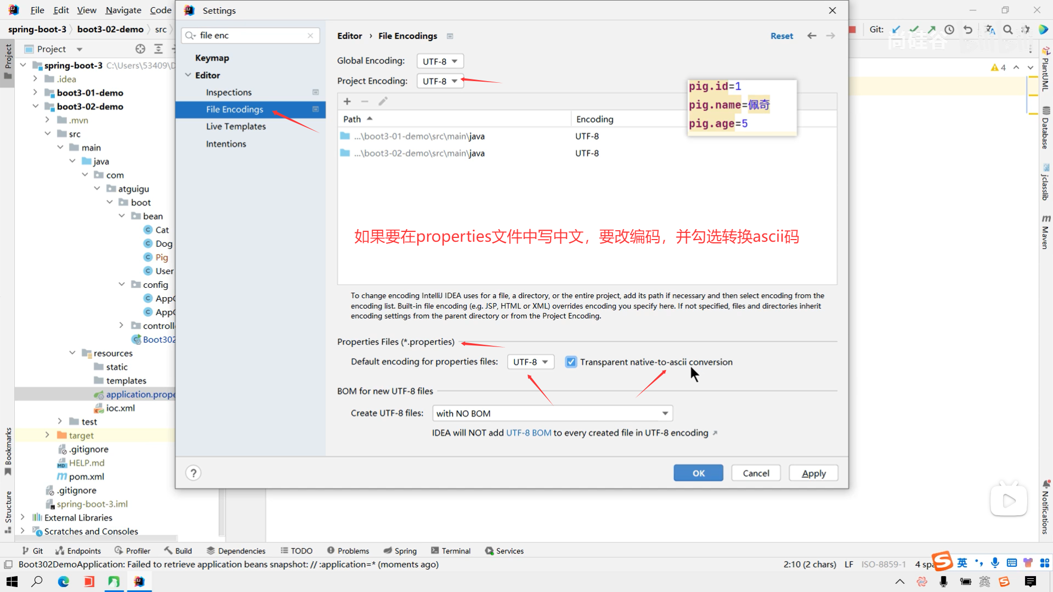Open properties files default encoding dropdown
This screenshot has height=592, width=1053.
coord(530,362)
